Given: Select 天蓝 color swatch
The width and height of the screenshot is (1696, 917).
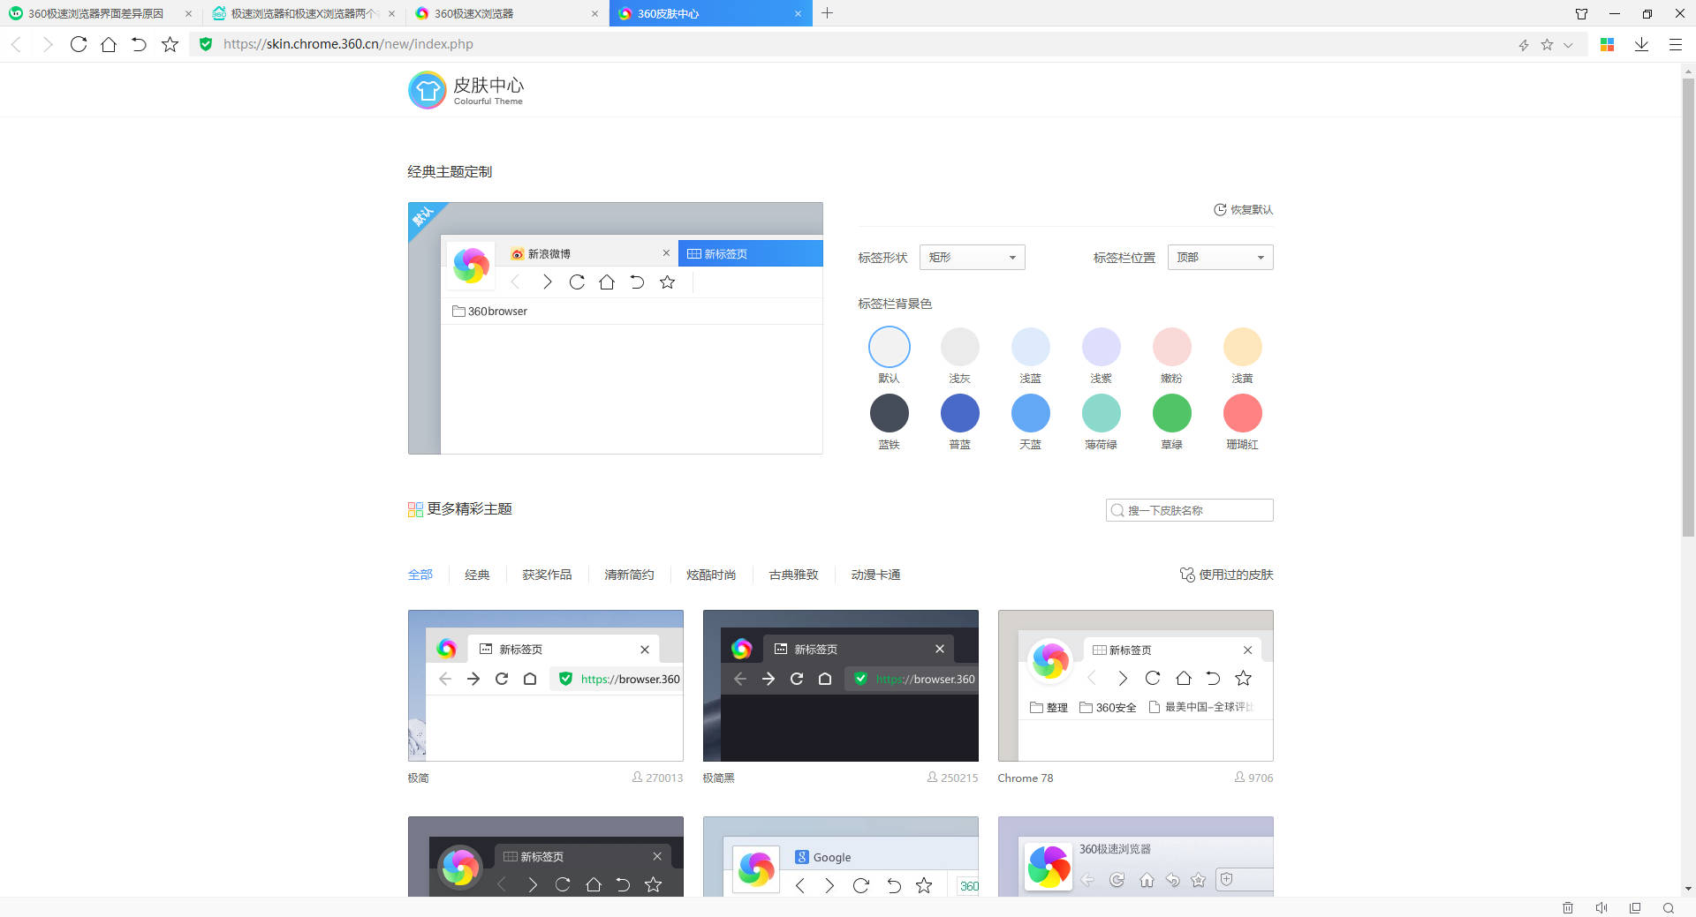Looking at the screenshot, I should point(1031,413).
